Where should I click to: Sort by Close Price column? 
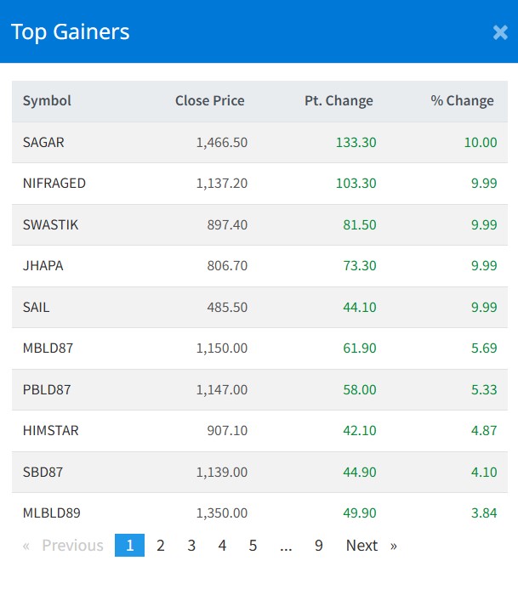tap(209, 100)
